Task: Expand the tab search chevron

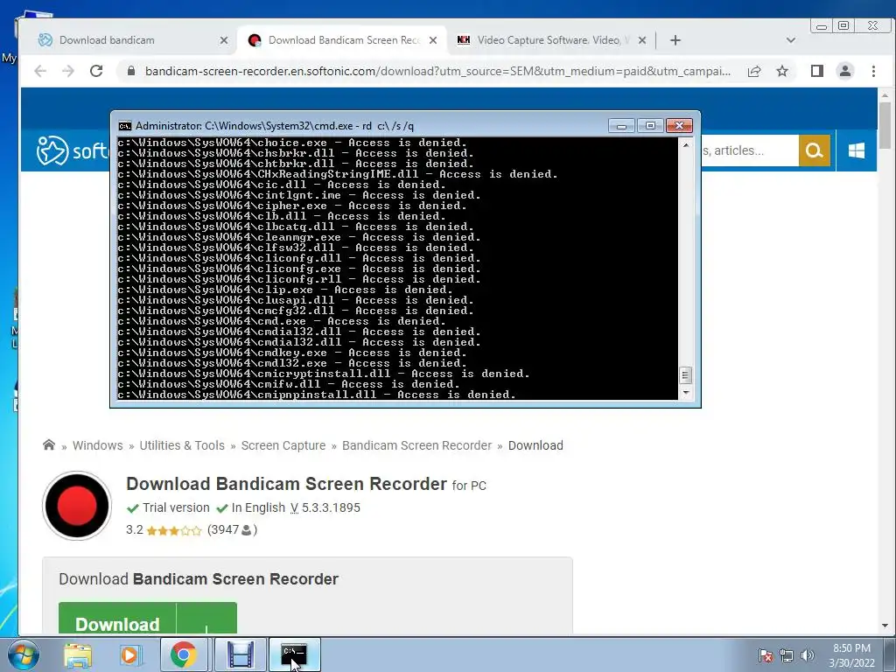Action: pos(791,40)
